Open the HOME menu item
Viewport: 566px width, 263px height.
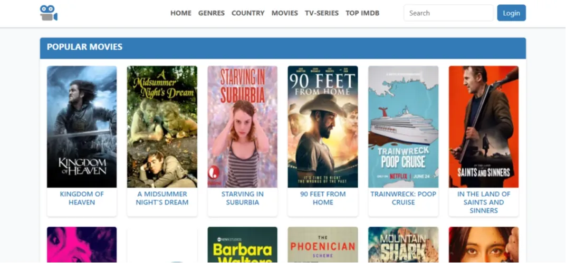point(180,13)
